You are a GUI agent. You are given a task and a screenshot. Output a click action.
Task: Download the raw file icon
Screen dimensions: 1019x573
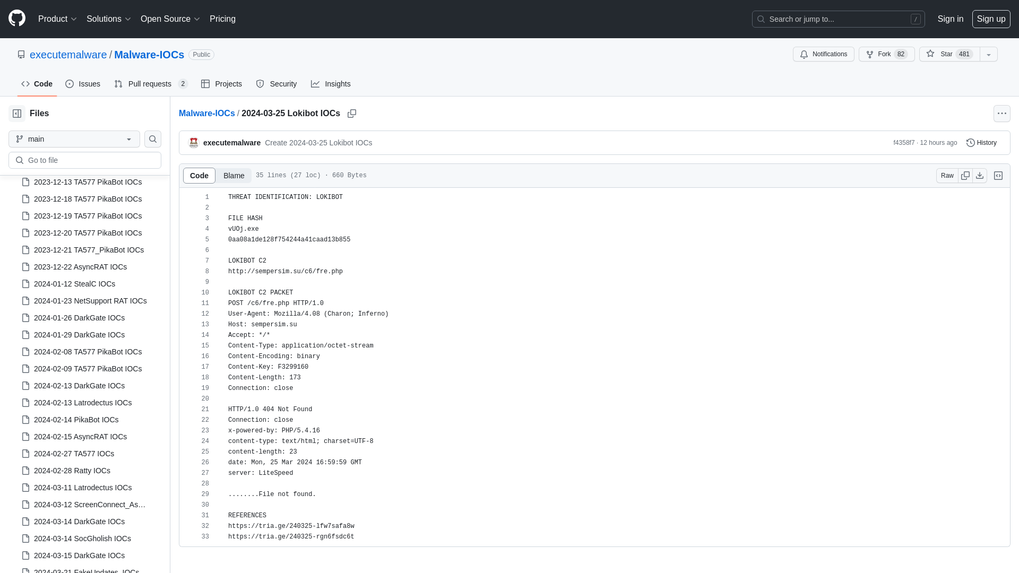tap(980, 176)
